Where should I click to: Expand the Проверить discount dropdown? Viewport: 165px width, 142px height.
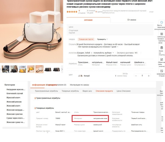click(x=102, y=39)
